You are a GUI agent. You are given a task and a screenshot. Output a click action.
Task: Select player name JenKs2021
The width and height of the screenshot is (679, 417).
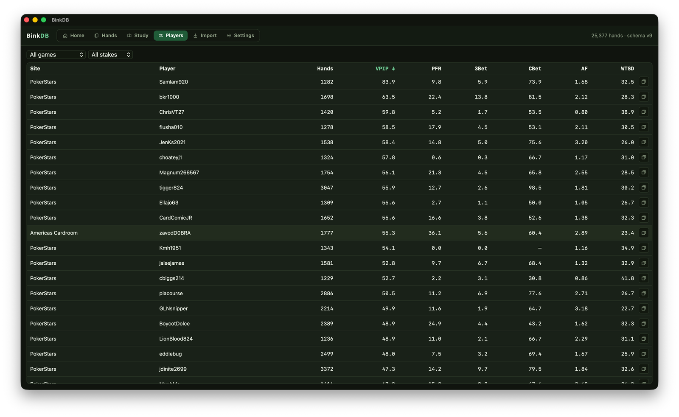pyautogui.click(x=172, y=142)
